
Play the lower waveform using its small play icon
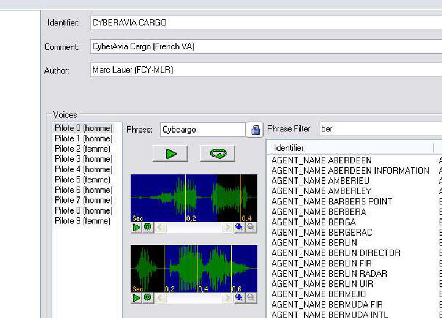click(x=136, y=298)
